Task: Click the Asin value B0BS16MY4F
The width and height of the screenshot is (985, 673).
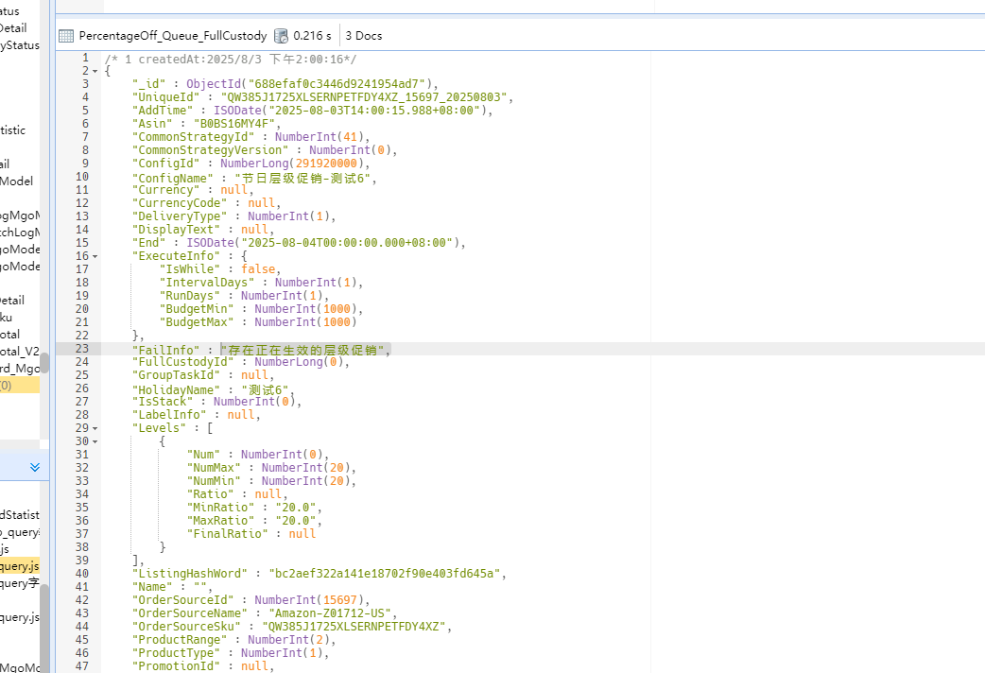Action: pyautogui.click(x=234, y=124)
